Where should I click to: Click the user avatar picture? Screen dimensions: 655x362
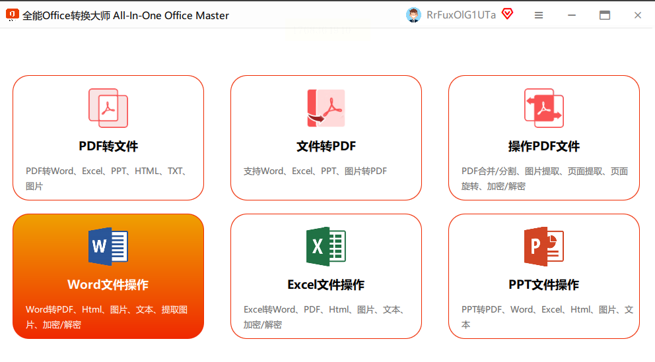[x=413, y=15]
